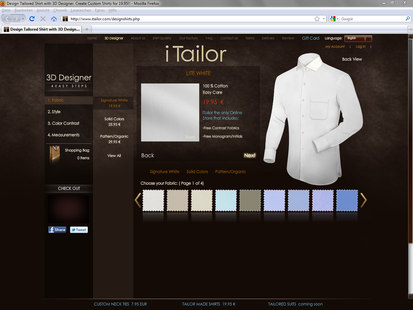The height and width of the screenshot is (310, 413).
Task: Click the CHECK OUT button
Action: 69,189
